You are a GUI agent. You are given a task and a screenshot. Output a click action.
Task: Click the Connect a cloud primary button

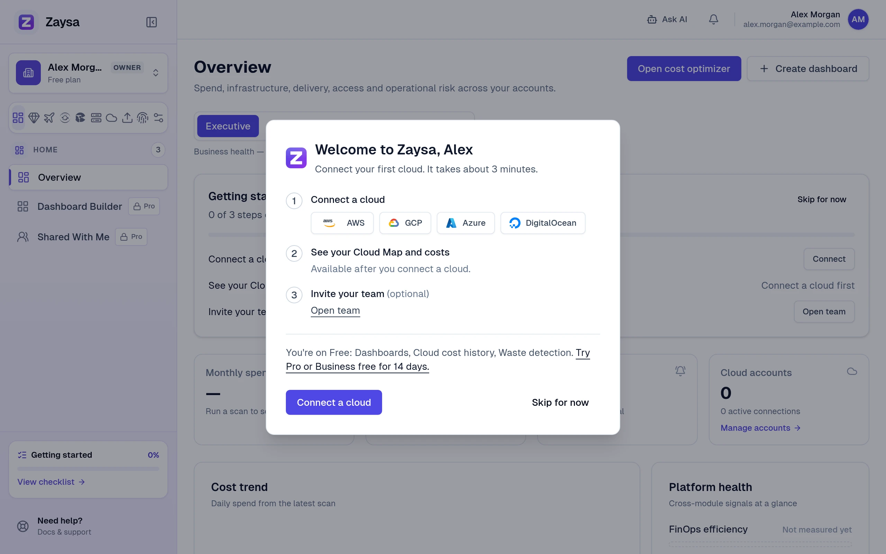point(334,402)
